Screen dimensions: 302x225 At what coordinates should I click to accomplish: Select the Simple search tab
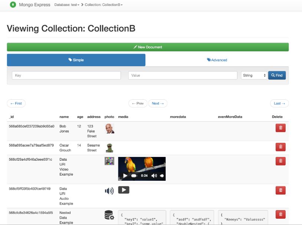[x=76, y=60]
